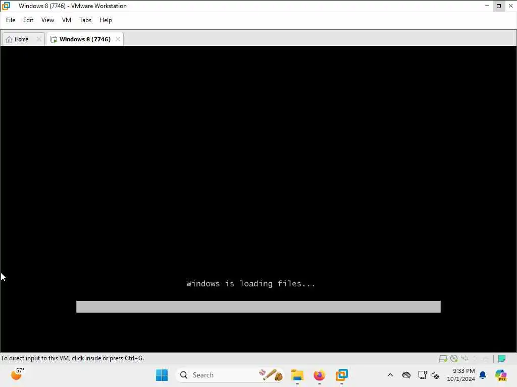
Task: Open the File menu
Action: coord(11,20)
